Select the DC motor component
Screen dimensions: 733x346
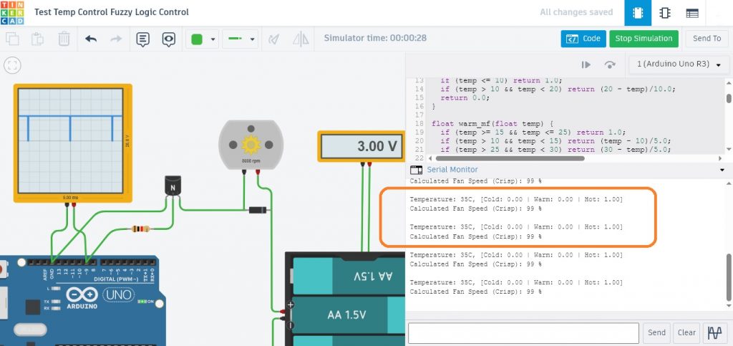(251, 145)
